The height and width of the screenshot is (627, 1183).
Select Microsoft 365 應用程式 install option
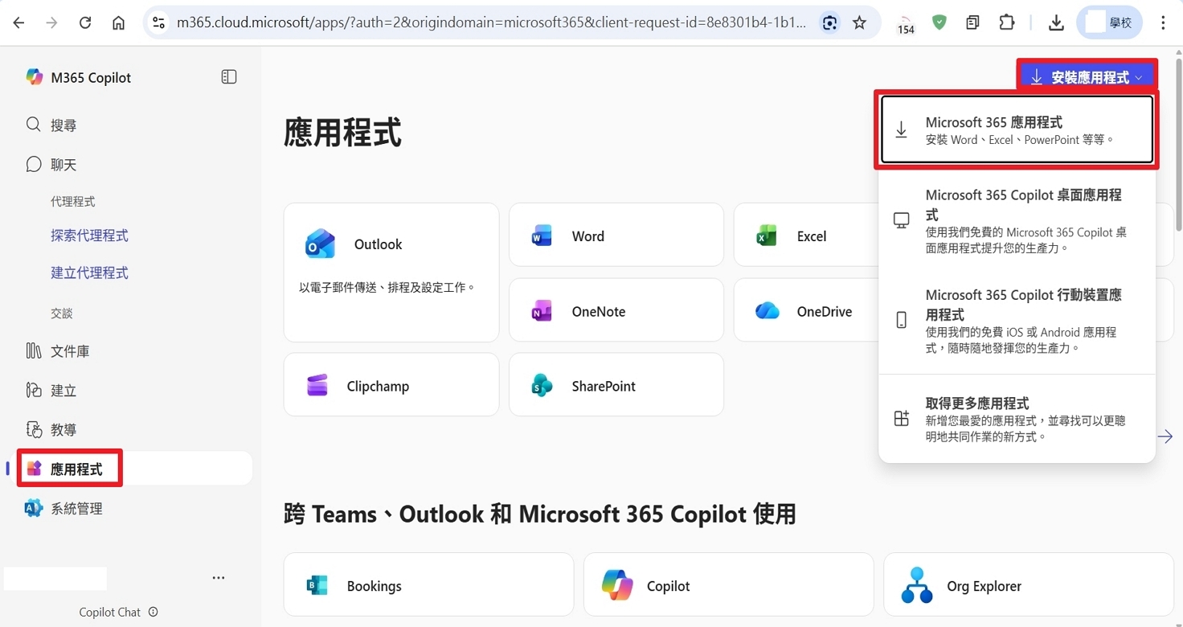coord(1017,130)
